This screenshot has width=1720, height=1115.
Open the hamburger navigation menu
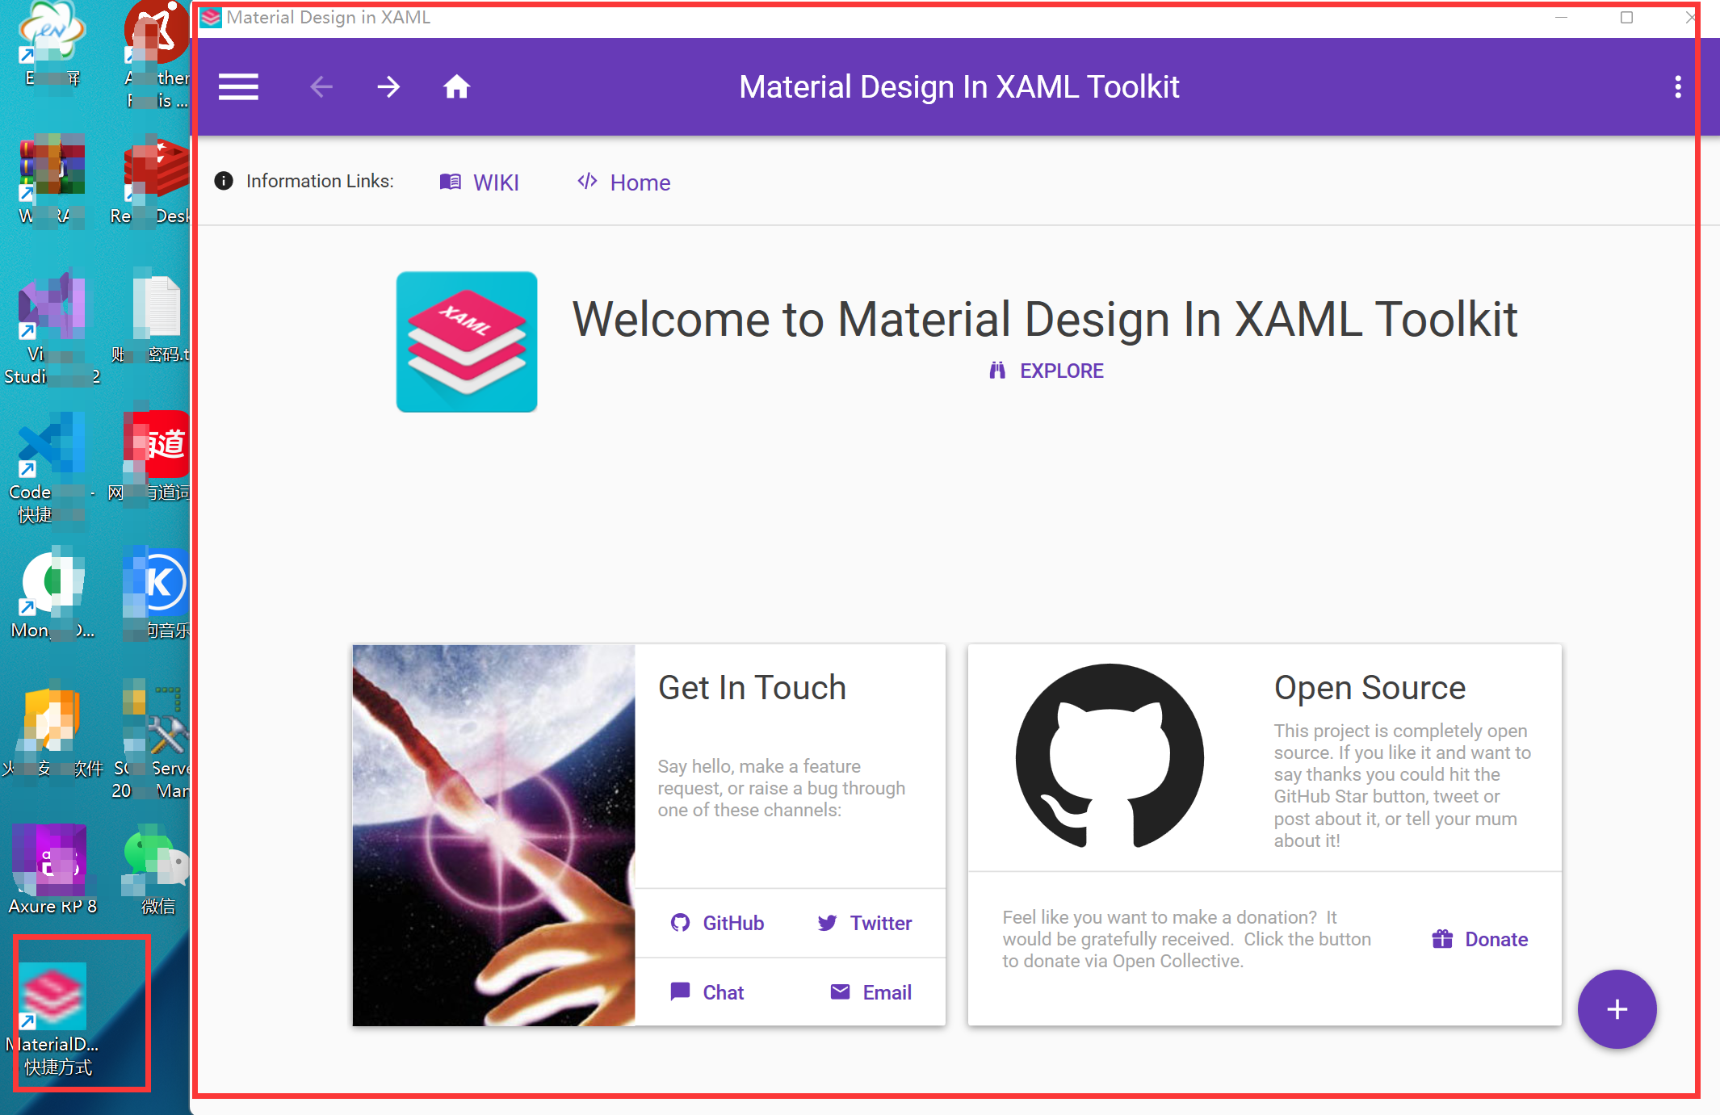click(x=238, y=86)
